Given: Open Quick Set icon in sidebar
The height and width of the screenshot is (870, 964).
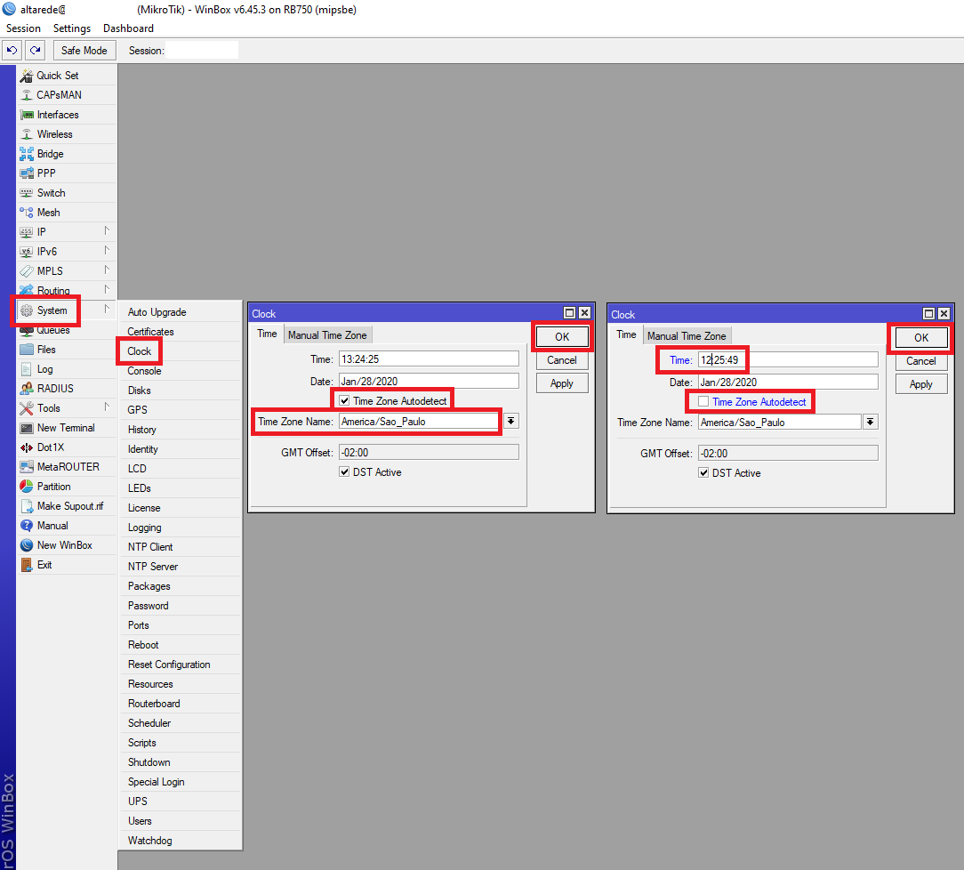Looking at the screenshot, I should [x=27, y=76].
